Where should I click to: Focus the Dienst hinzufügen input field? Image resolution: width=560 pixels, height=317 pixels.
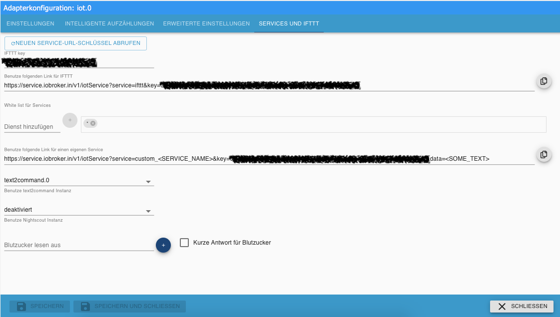point(31,127)
